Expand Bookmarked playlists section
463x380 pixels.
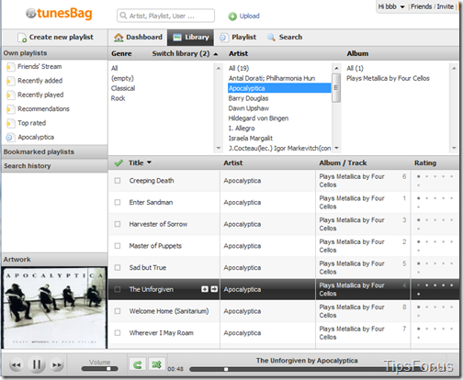[x=54, y=151]
